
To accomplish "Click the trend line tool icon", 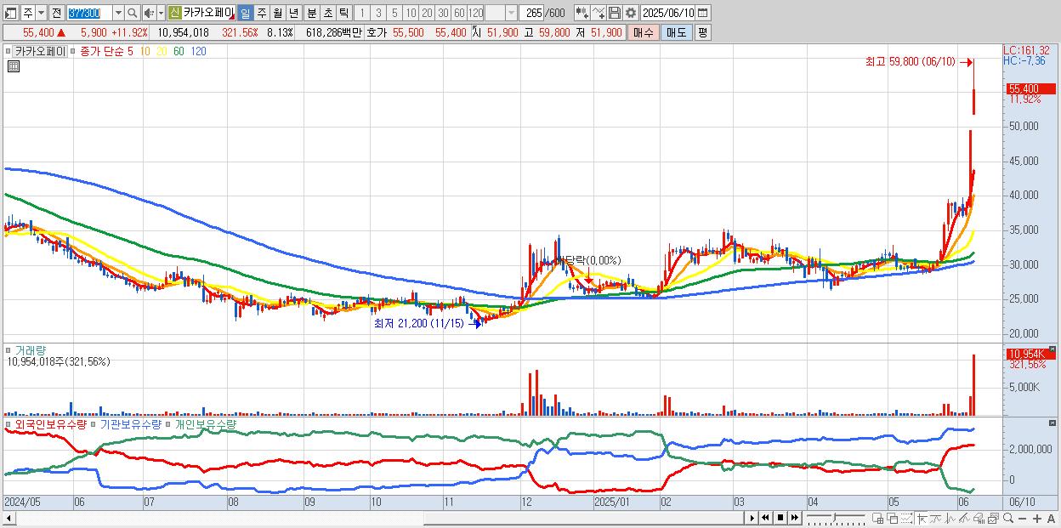I will [x=937, y=518].
